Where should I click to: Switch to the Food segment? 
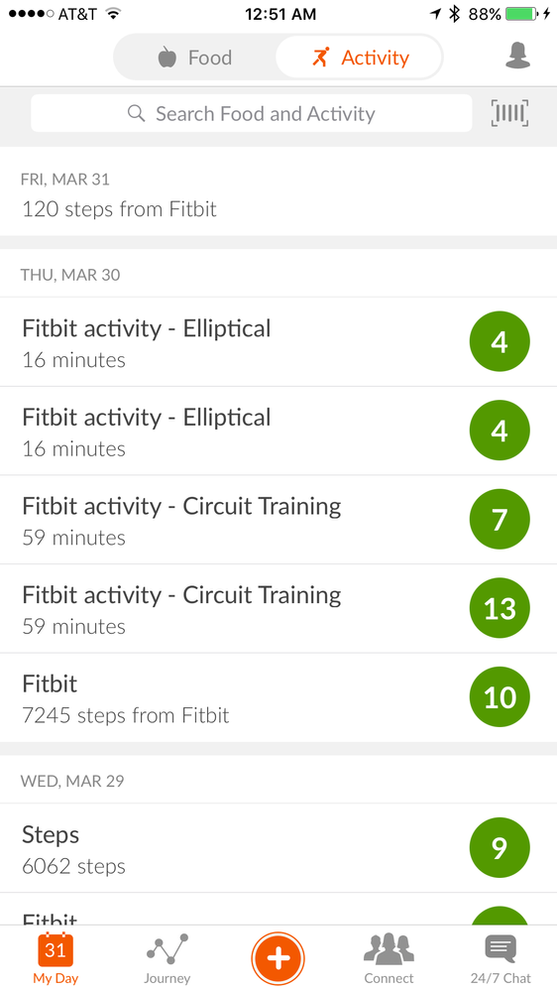194,58
